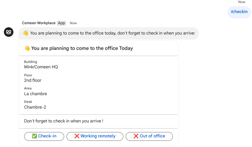Open the /checkin command message
Image resolution: width=252 pixels, height=147 pixels.
tap(239, 12)
